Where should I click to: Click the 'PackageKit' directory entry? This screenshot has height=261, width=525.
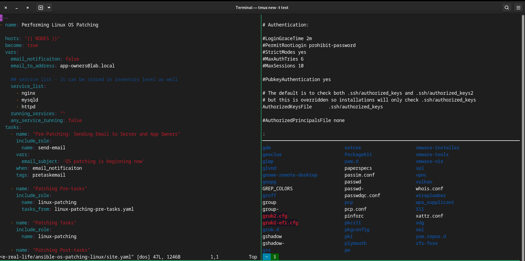tap(358, 155)
